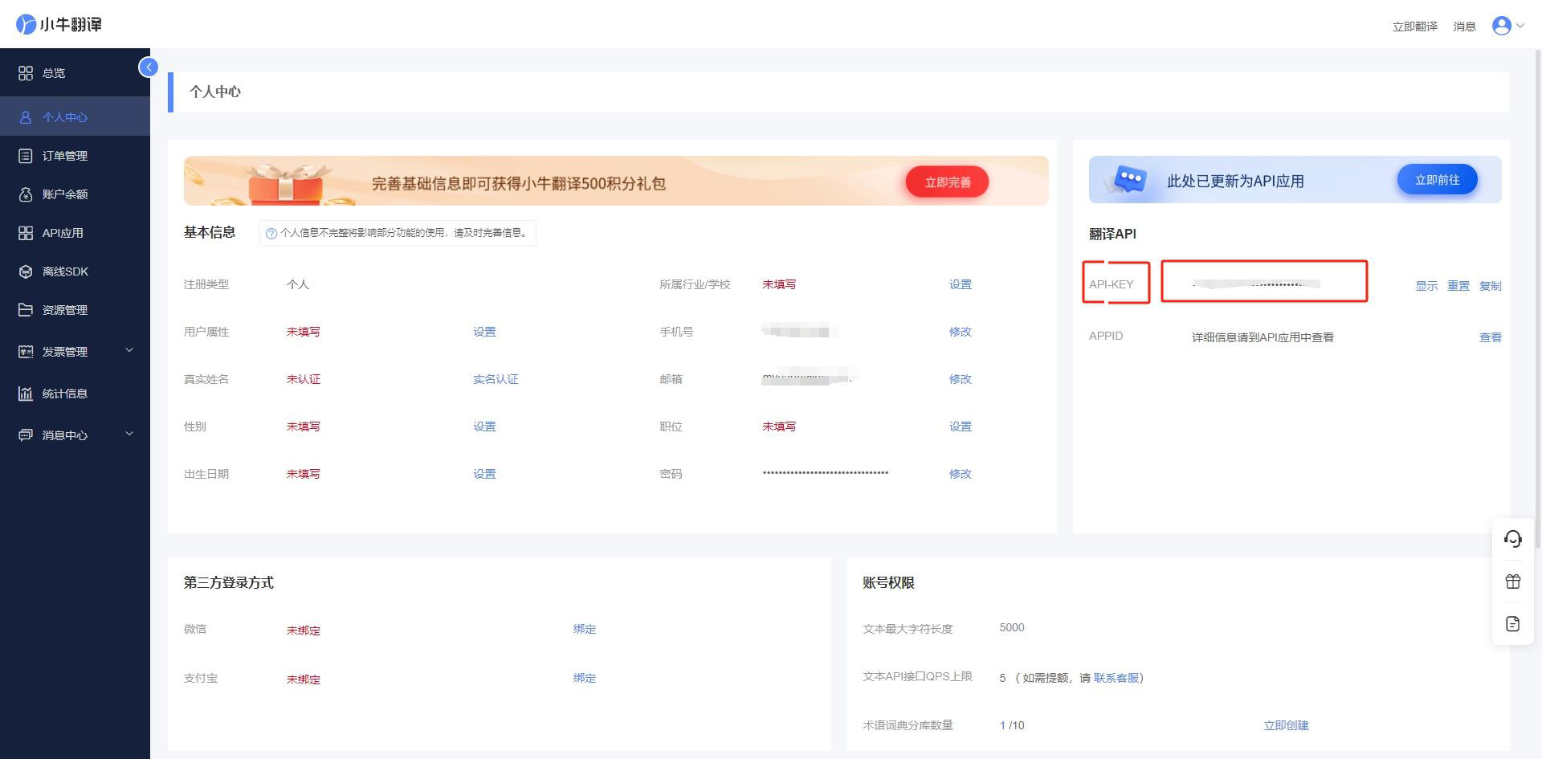Click the 统计信息 chart icon
The height and width of the screenshot is (759, 1542).
[x=26, y=394]
